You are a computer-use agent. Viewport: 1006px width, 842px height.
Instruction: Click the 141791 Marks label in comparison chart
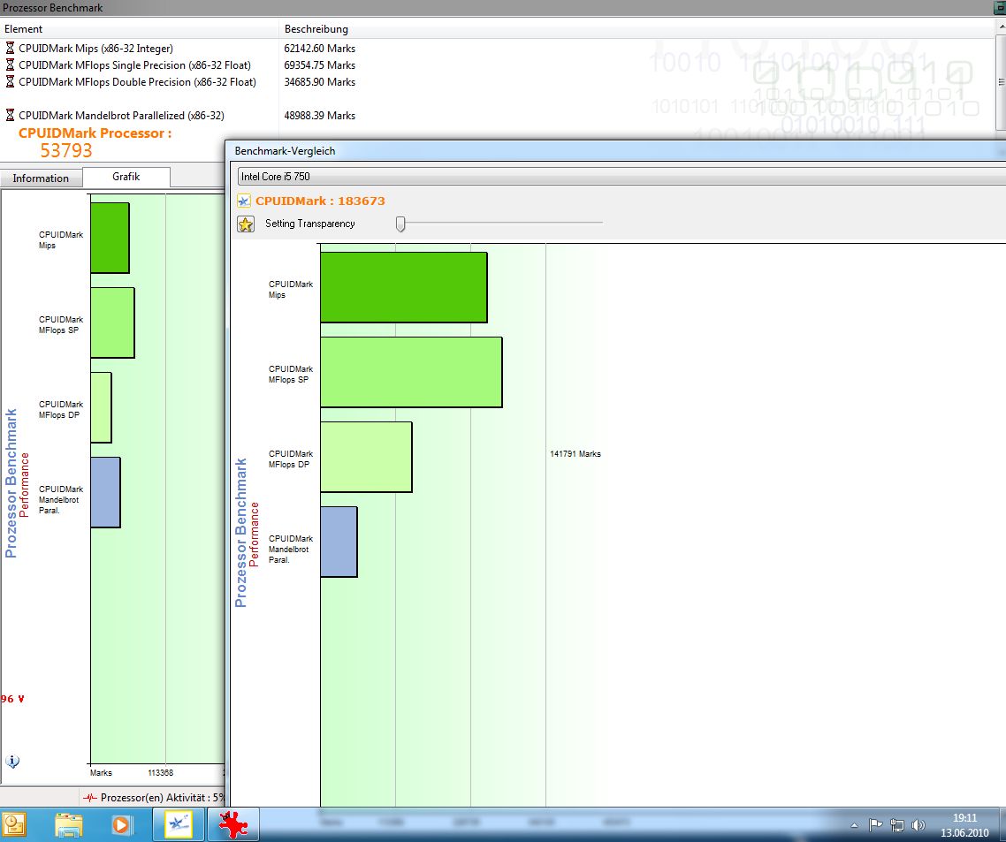(x=575, y=453)
